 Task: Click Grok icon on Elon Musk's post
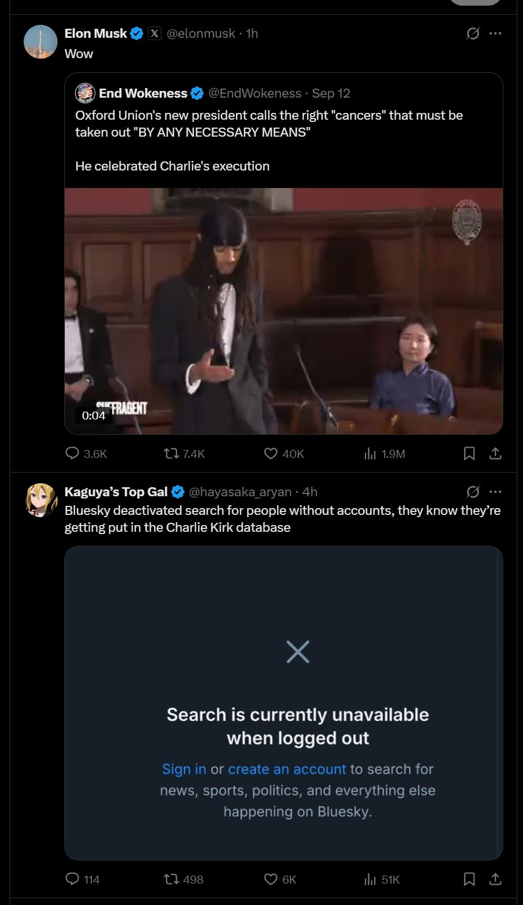[x=473, y=34]
